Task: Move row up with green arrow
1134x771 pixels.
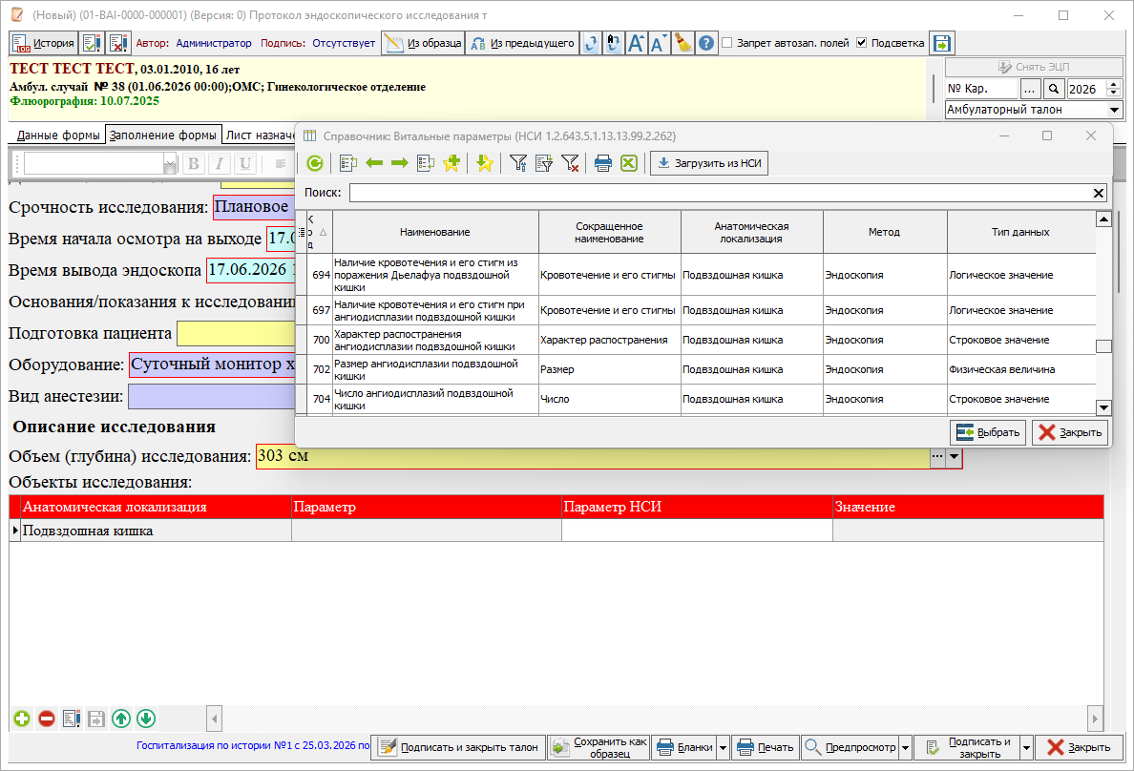Action: pos(121,719)
